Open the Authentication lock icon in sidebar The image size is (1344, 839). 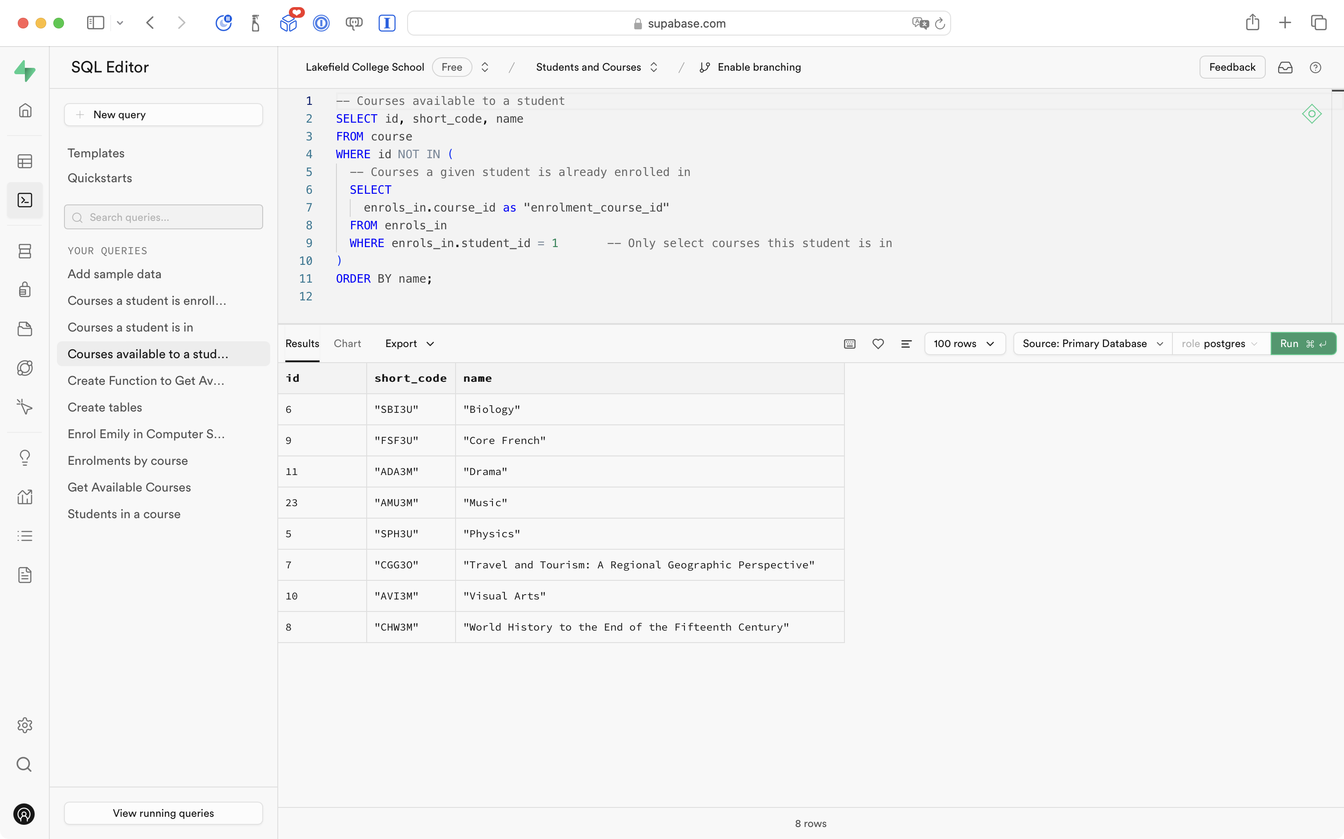pyautogui.click(x=24, y=290)
